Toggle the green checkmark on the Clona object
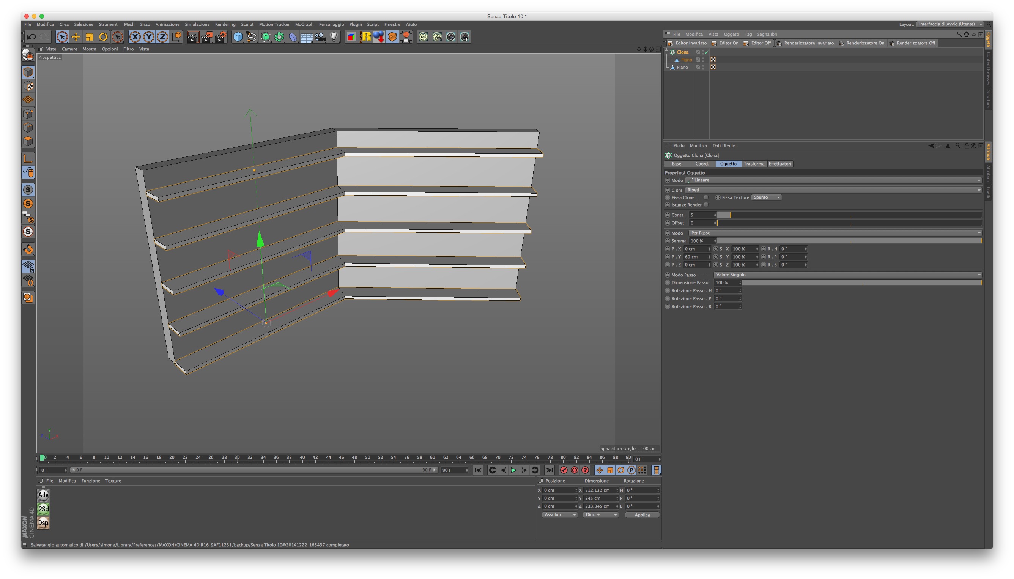 tap(706, 52)
